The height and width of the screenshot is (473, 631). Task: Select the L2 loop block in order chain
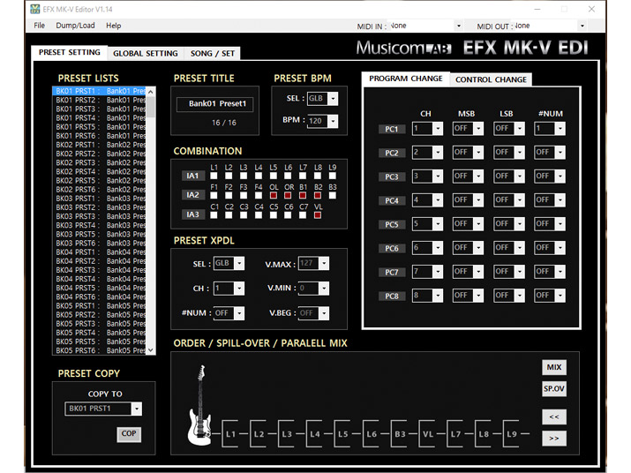click(258, 434)
